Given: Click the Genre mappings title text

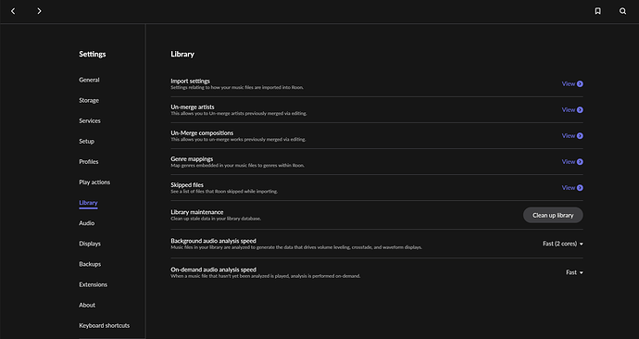Looking at the screenshot, I should pyautogui.click(x=192, y=159).
